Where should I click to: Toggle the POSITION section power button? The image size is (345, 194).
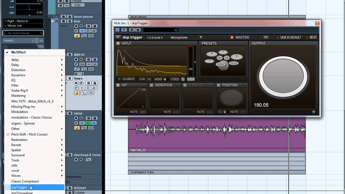(x=218, y=85)
